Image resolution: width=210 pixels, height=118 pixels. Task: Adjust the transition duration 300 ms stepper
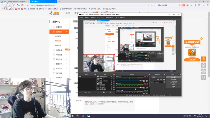[164, 82]
